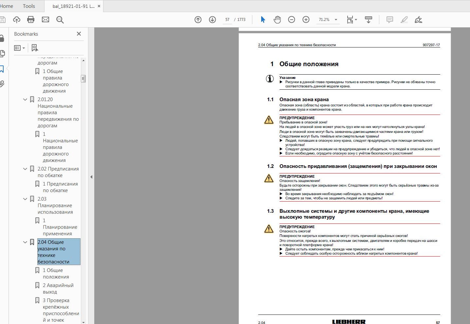The image size is (470, 324).
Task: Collapse the 2.04 Общие указания branch
Action: tap(25, 242)
